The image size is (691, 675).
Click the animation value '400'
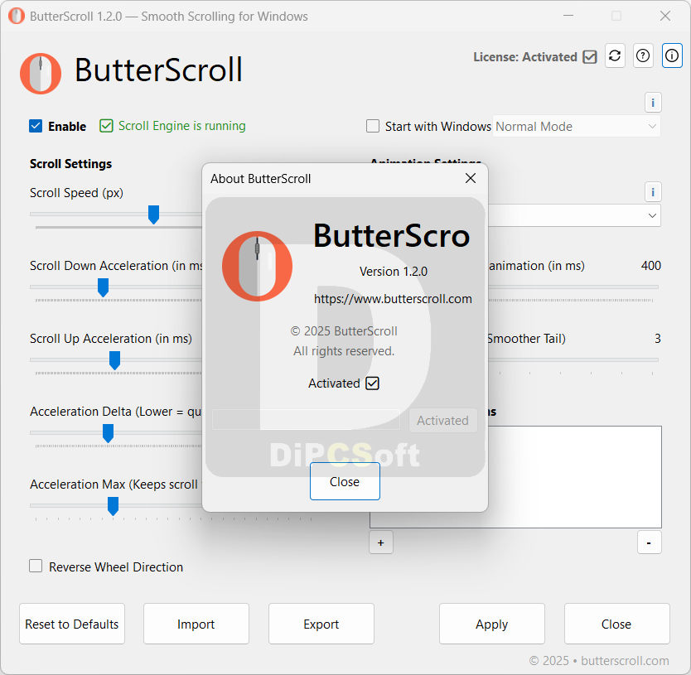pos(651,266)
